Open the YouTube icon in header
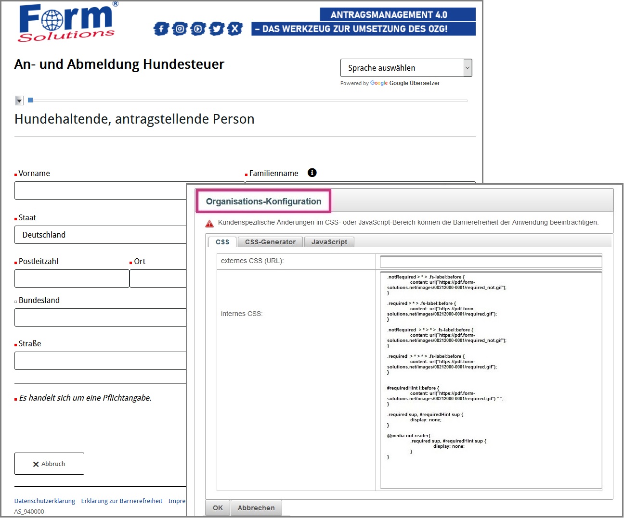Screen dimensions: 624x518 pyautogui.click(x=198, y=29)
